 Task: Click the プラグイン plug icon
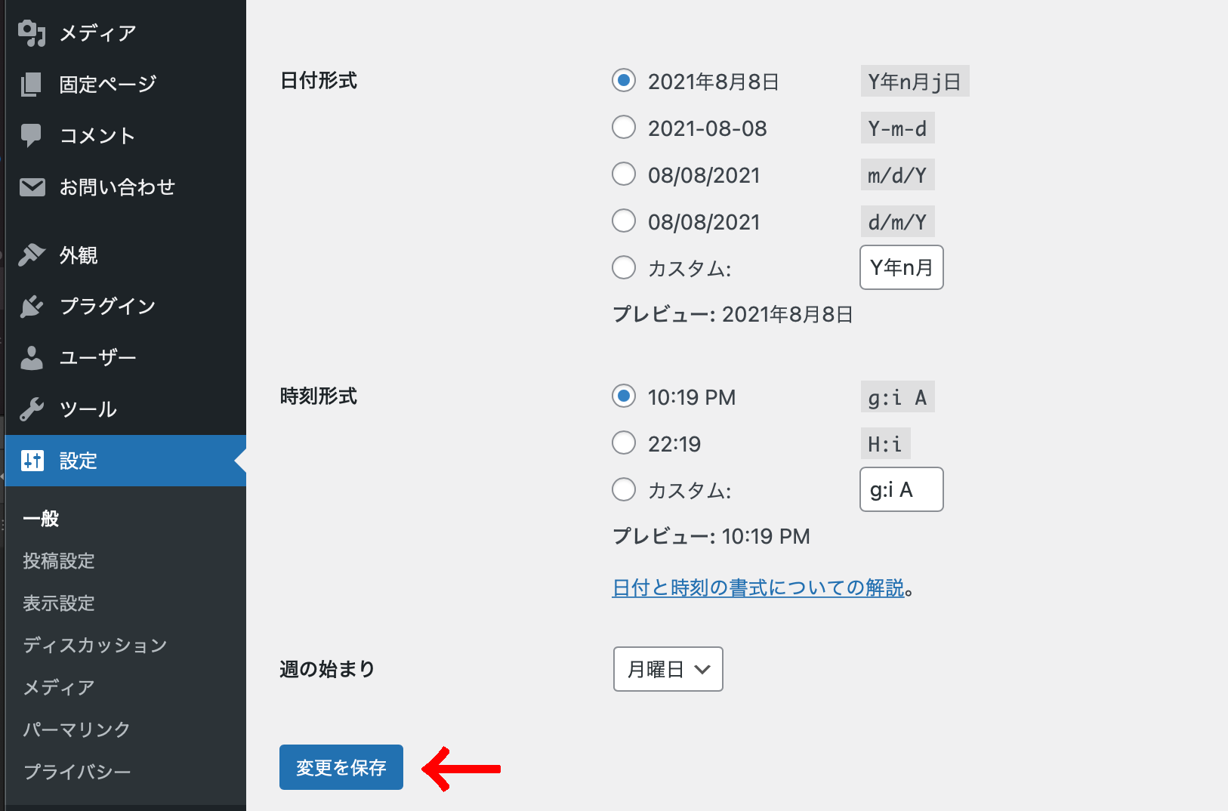coord(32,307)
